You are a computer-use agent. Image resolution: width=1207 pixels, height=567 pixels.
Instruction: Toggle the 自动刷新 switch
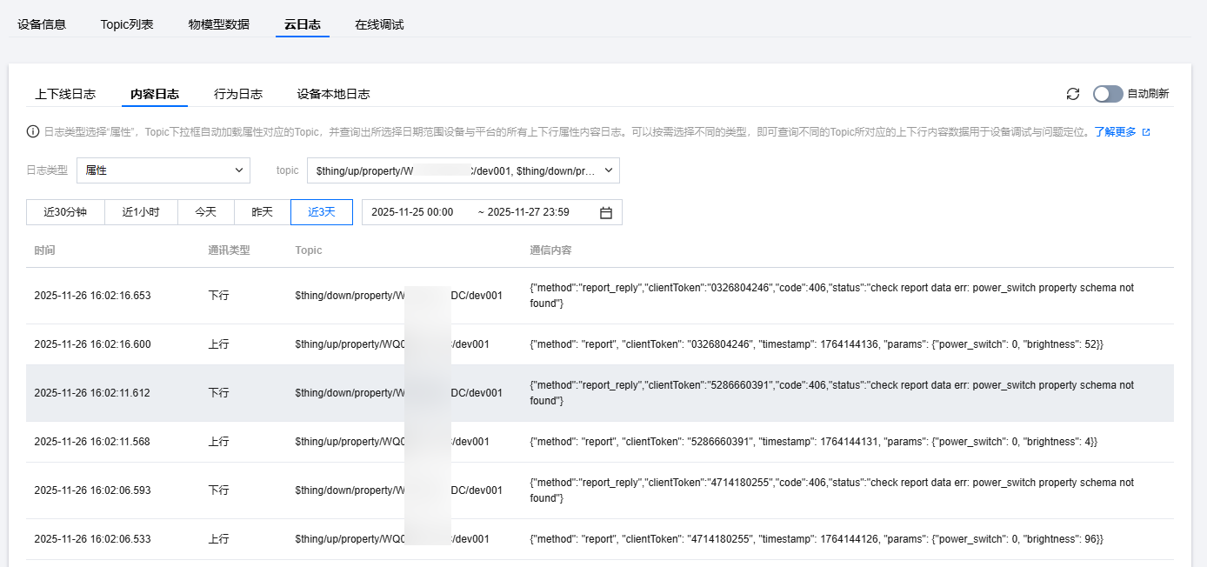tap(1108, 94)
